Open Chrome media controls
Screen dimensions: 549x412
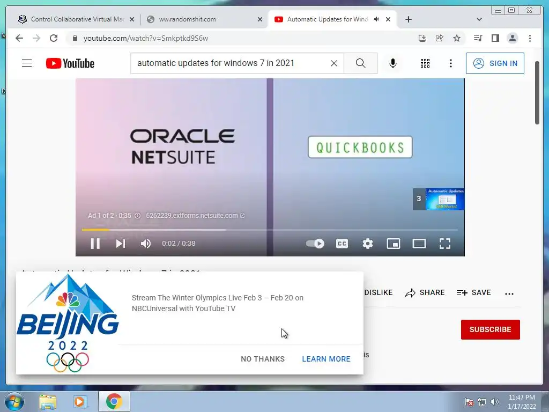pyautogui.click(x=478, y=38)
